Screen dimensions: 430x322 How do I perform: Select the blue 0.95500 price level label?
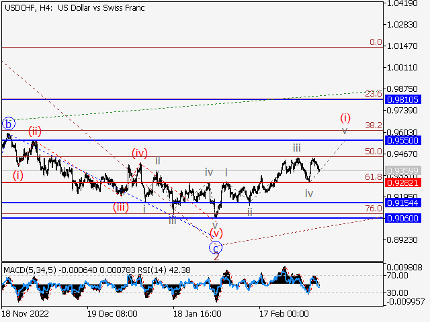click(402, 140)
